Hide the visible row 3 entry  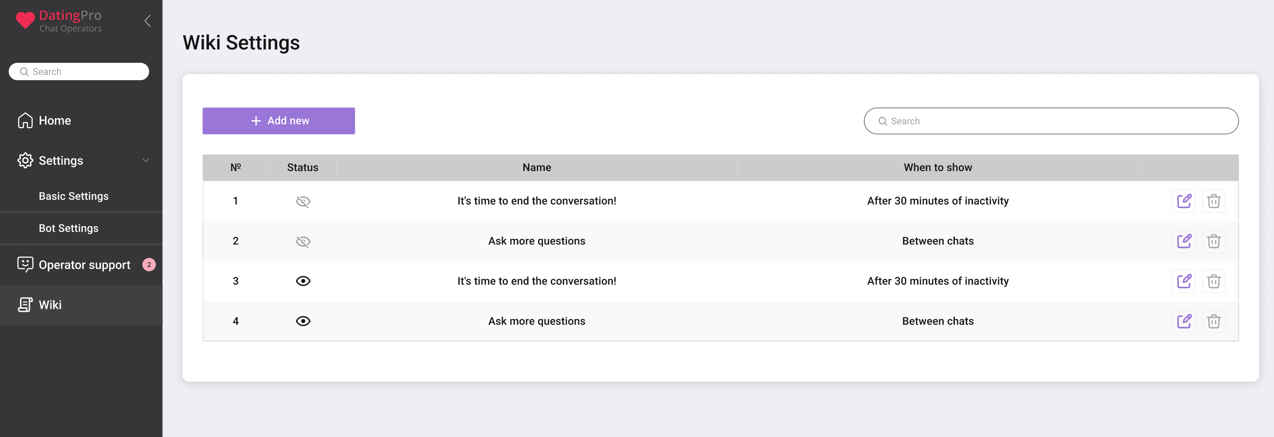[303, 281]
